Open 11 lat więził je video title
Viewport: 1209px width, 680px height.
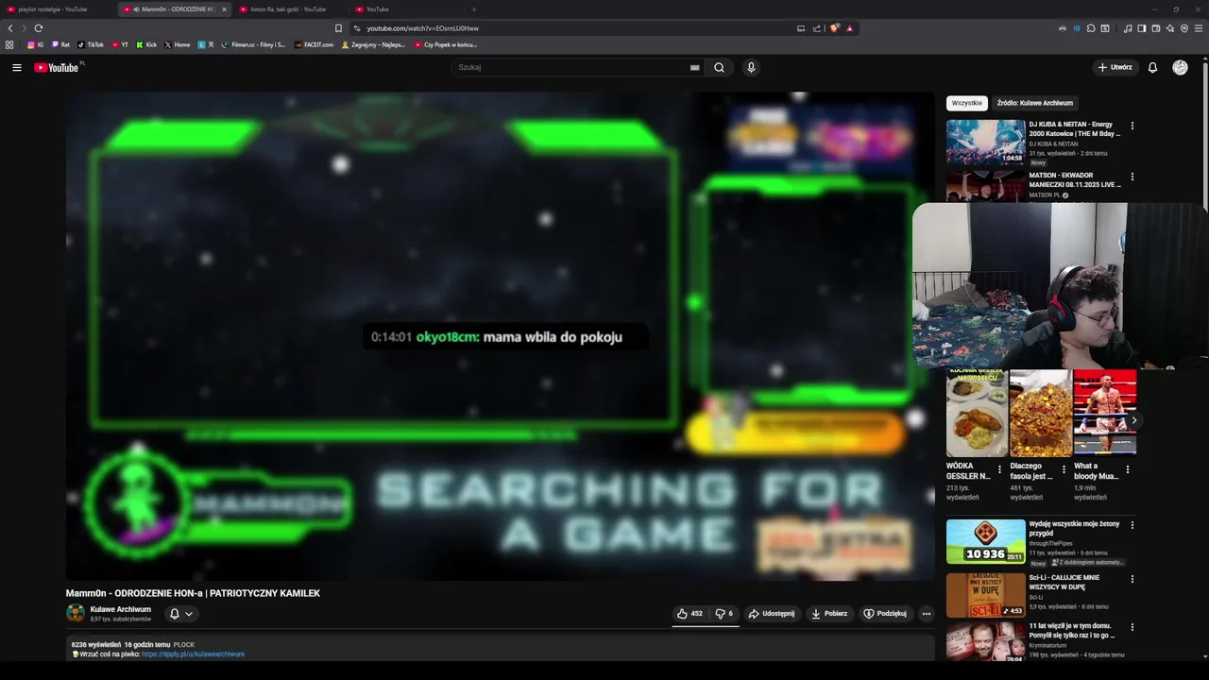pyautogui.click(x=1070, y=630)
